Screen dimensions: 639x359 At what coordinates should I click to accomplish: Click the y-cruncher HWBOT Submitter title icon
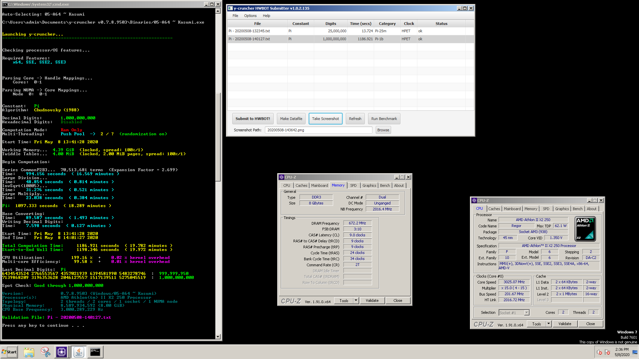(x=230, y=8)
